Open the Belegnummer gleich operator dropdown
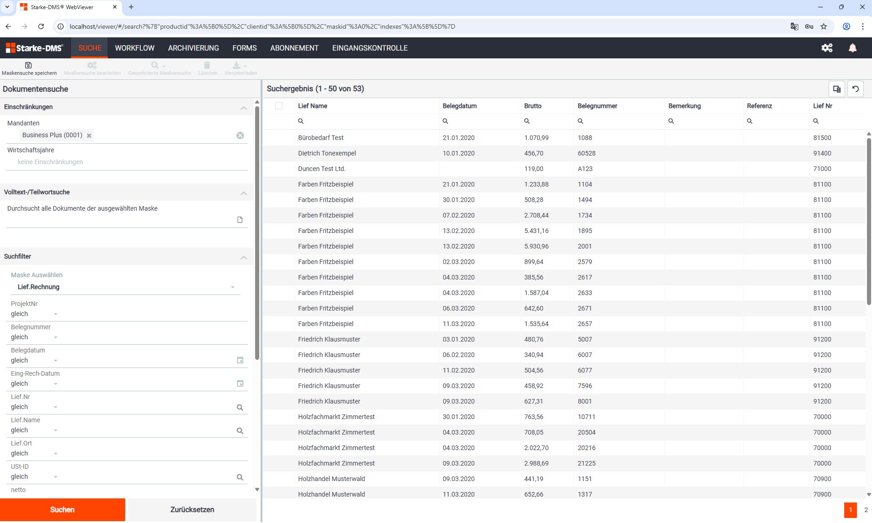This screenshot has width=872, height=523. [35, 337]
